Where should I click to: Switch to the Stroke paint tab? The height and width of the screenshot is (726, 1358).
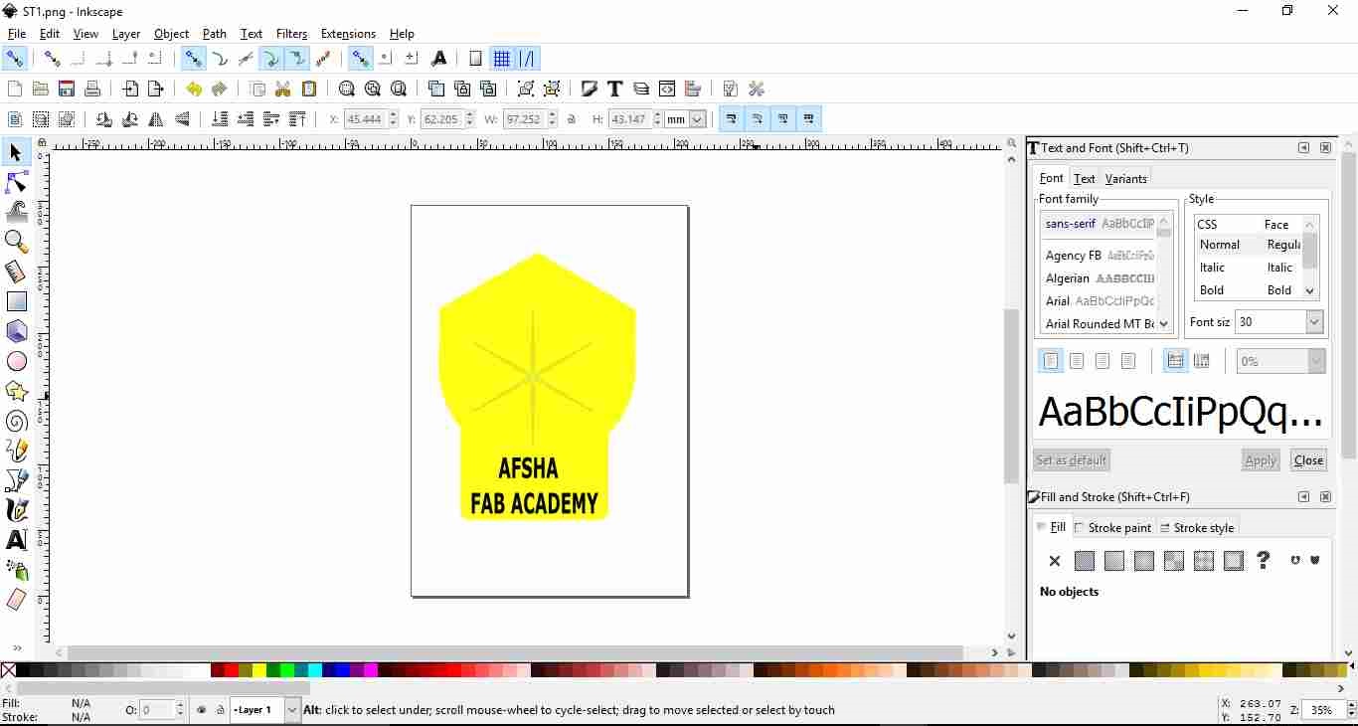coord(1112,528)
